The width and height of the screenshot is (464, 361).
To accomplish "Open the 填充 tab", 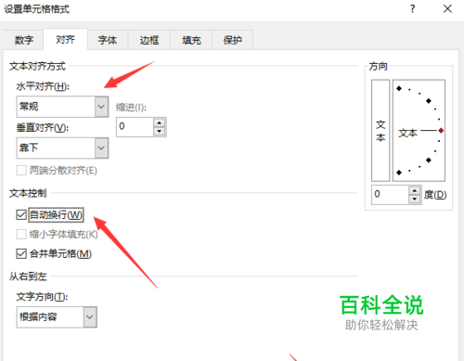I will [191, 40].
